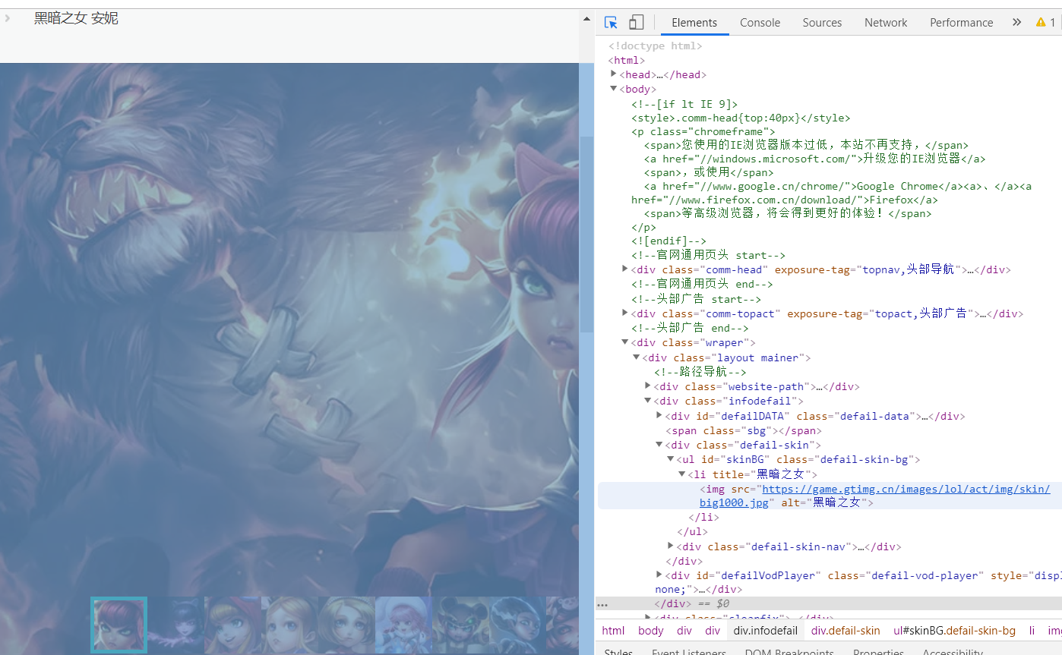Click the ellipsis beside the $0 line
Viewport: 1062px width, 655px height.
pyautogui.click(x=602, y=604)
